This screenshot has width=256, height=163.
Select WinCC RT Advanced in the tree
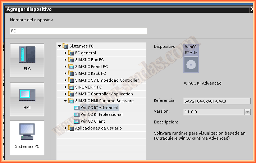(x=99, y=108)
